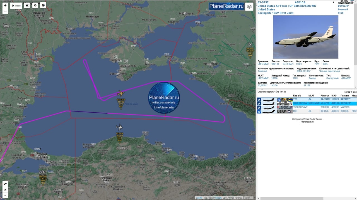The width and height of the screenshot is (357, 200).
Task: Select the RCH536 aircraft on map
Action: click(119, 127)
